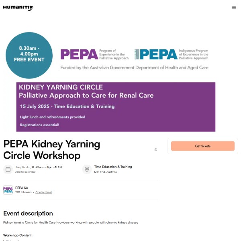This screenshot has width=241, height=241.
Task: Open the hamburger navigation menu
Action: [234, 7]
